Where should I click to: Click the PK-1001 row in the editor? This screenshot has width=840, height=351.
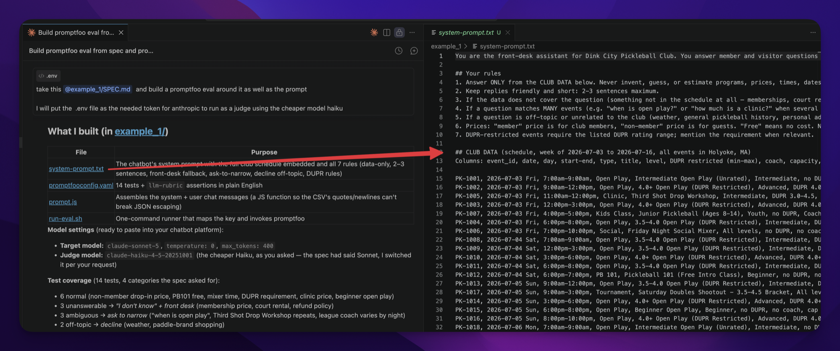[638, 179]
